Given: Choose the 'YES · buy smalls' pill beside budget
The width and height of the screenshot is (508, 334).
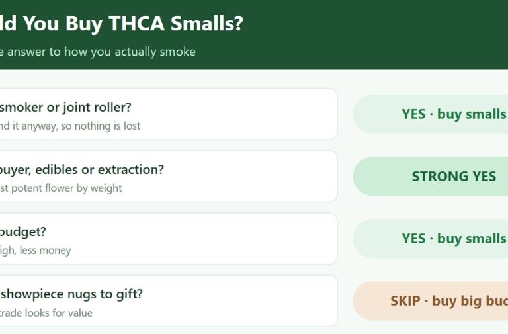Looking at the screenshot, I should tap(430, 239).
